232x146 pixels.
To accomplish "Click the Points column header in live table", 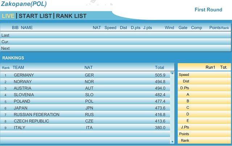I will pyautogui.click(x=215, y=28).
